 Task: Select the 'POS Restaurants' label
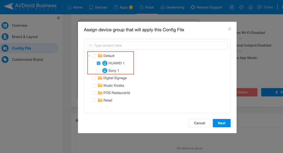117,93
